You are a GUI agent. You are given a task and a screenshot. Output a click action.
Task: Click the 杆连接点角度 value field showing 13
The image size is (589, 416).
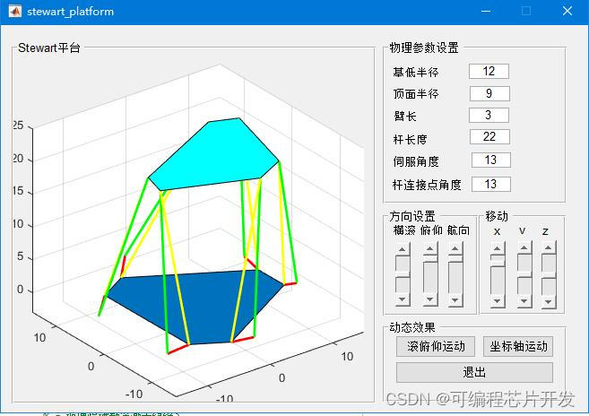(x=491, y=185)
